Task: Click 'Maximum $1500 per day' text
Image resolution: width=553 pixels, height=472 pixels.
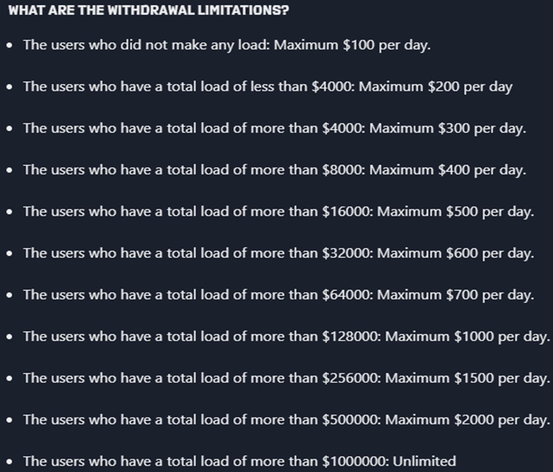Action: pyautogui.click(x=468, y=378)
